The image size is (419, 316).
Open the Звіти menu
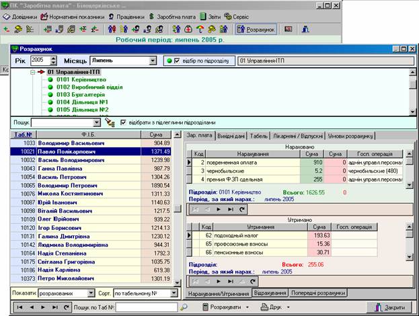click(x=211, y=17)
